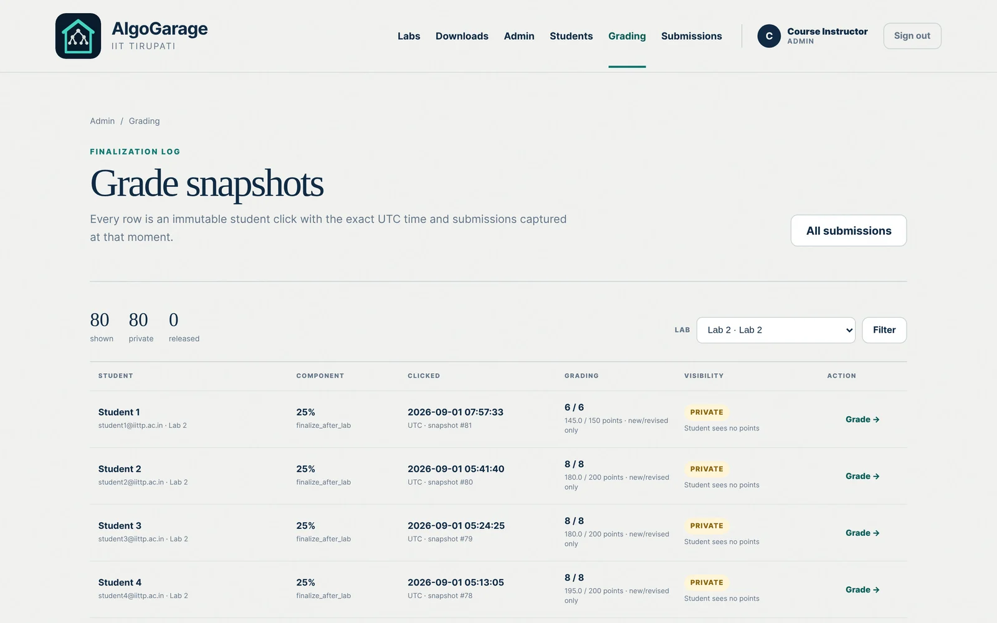This screenshot has width=997, height=623.
Task: Open Grade link for Student 3
Action: 862,533
